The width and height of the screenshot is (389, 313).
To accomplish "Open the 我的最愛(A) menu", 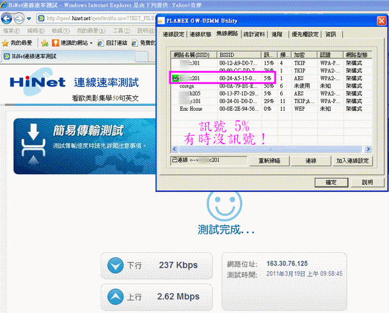I will (x=91, y=31).
